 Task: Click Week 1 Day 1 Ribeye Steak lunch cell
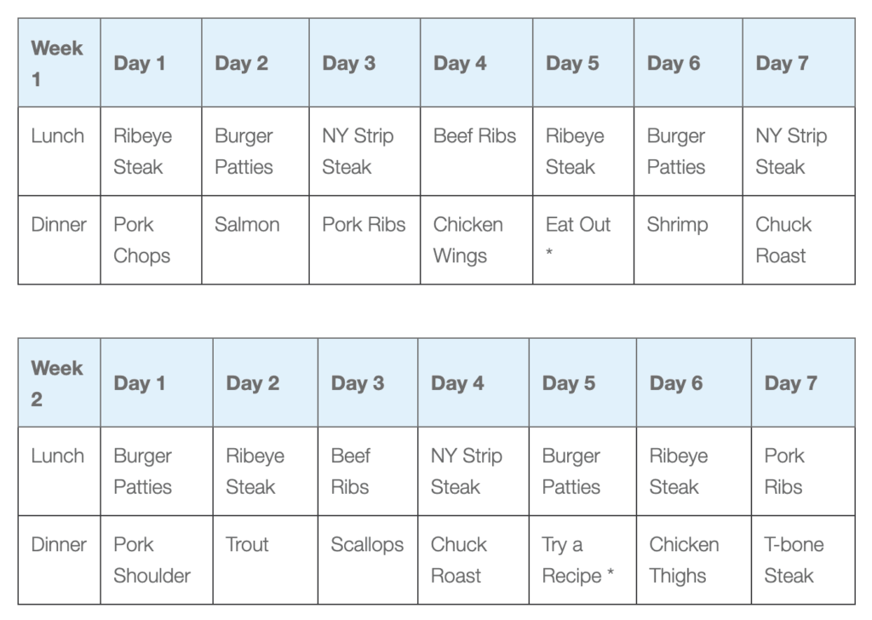tap(152, 152)
